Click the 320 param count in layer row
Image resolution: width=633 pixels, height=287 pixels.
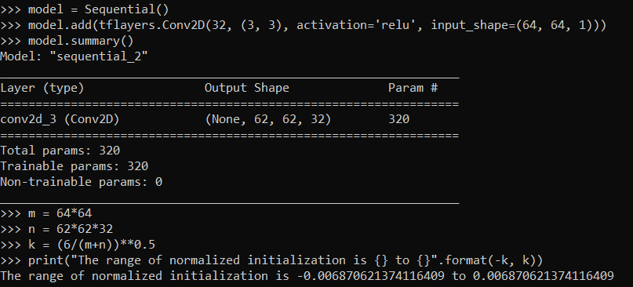[x=398, y=119]
